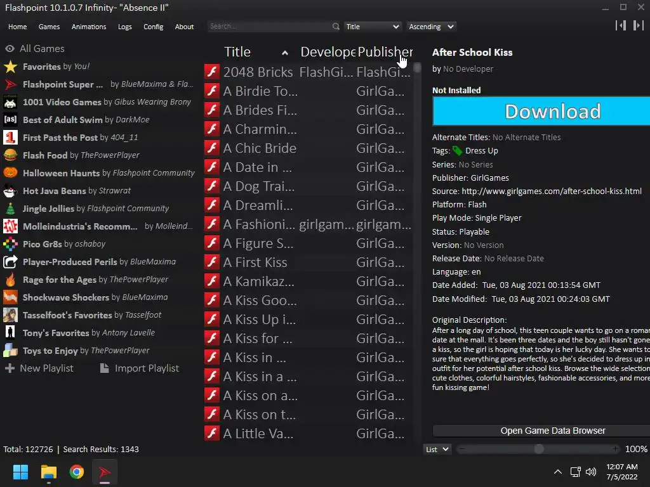Click the Flash icon beside A Chic Bride
Image resolution: width=650 pixels, height=487 pixels.
coord(212,148)
